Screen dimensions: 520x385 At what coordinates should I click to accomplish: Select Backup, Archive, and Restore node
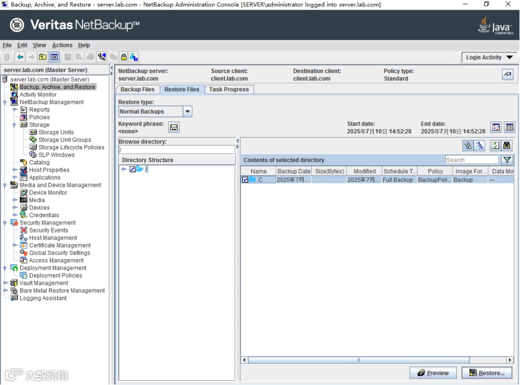coord(58,87)
